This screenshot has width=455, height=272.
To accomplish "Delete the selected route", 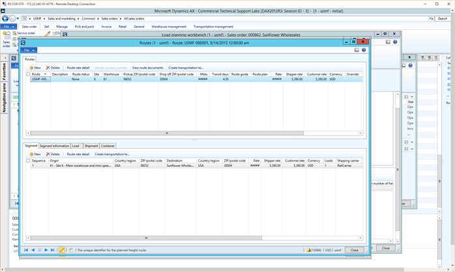I will pyautogui.click(x=52, y=68).
